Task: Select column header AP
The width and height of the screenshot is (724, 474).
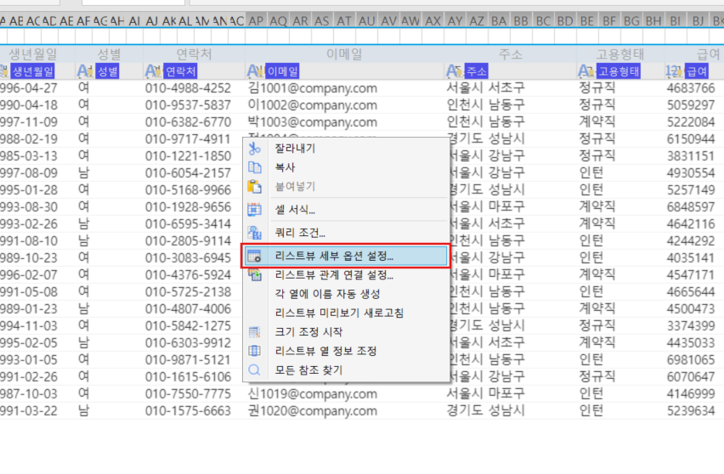Action: click(x=256, y=20)
